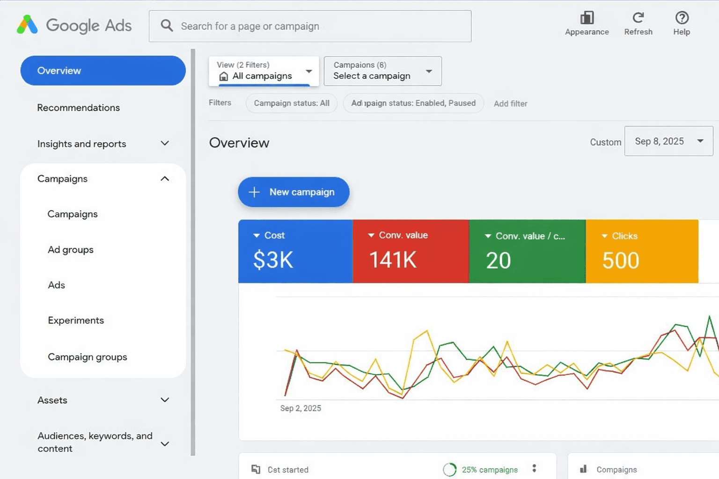Open Campaign groups in the sidebar
The height and width of the screenshot is (479, 719).
pyautogui.click(x=88, y=357)
